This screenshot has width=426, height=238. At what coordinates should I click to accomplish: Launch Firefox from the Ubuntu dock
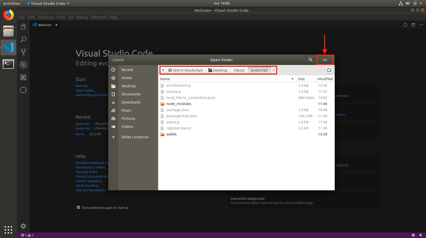8,15
